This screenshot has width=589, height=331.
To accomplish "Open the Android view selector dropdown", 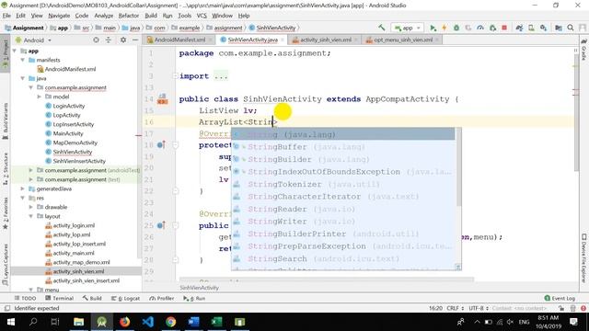I will point(34,40).
